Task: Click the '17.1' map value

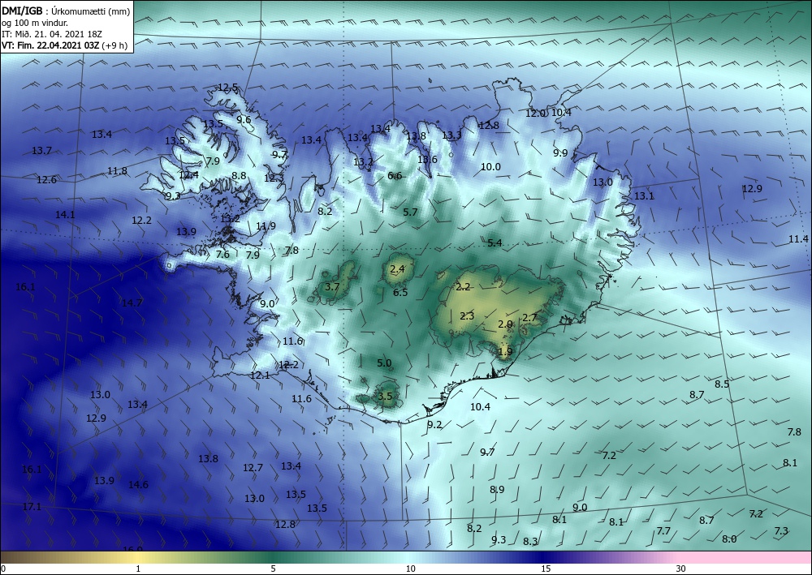Action: click(x=32, y=506)
